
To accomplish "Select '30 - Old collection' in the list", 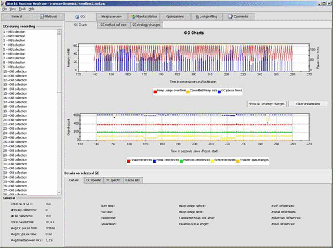I will click(x=30, y=159).
